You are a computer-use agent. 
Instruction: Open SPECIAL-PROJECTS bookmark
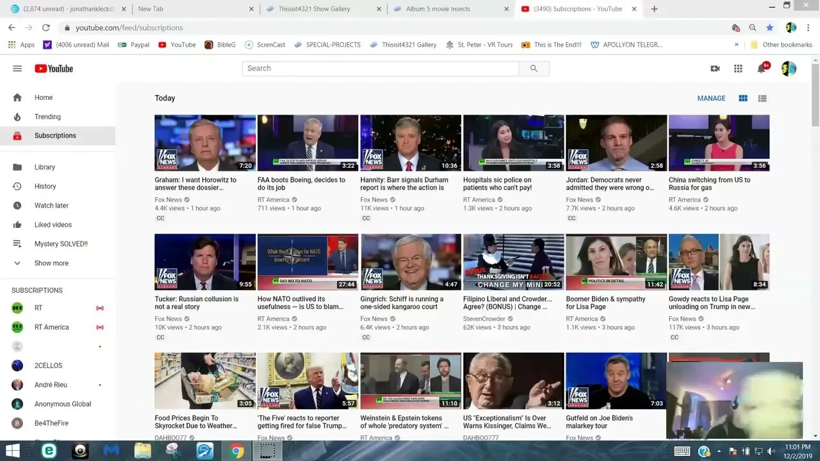[327, 45]
